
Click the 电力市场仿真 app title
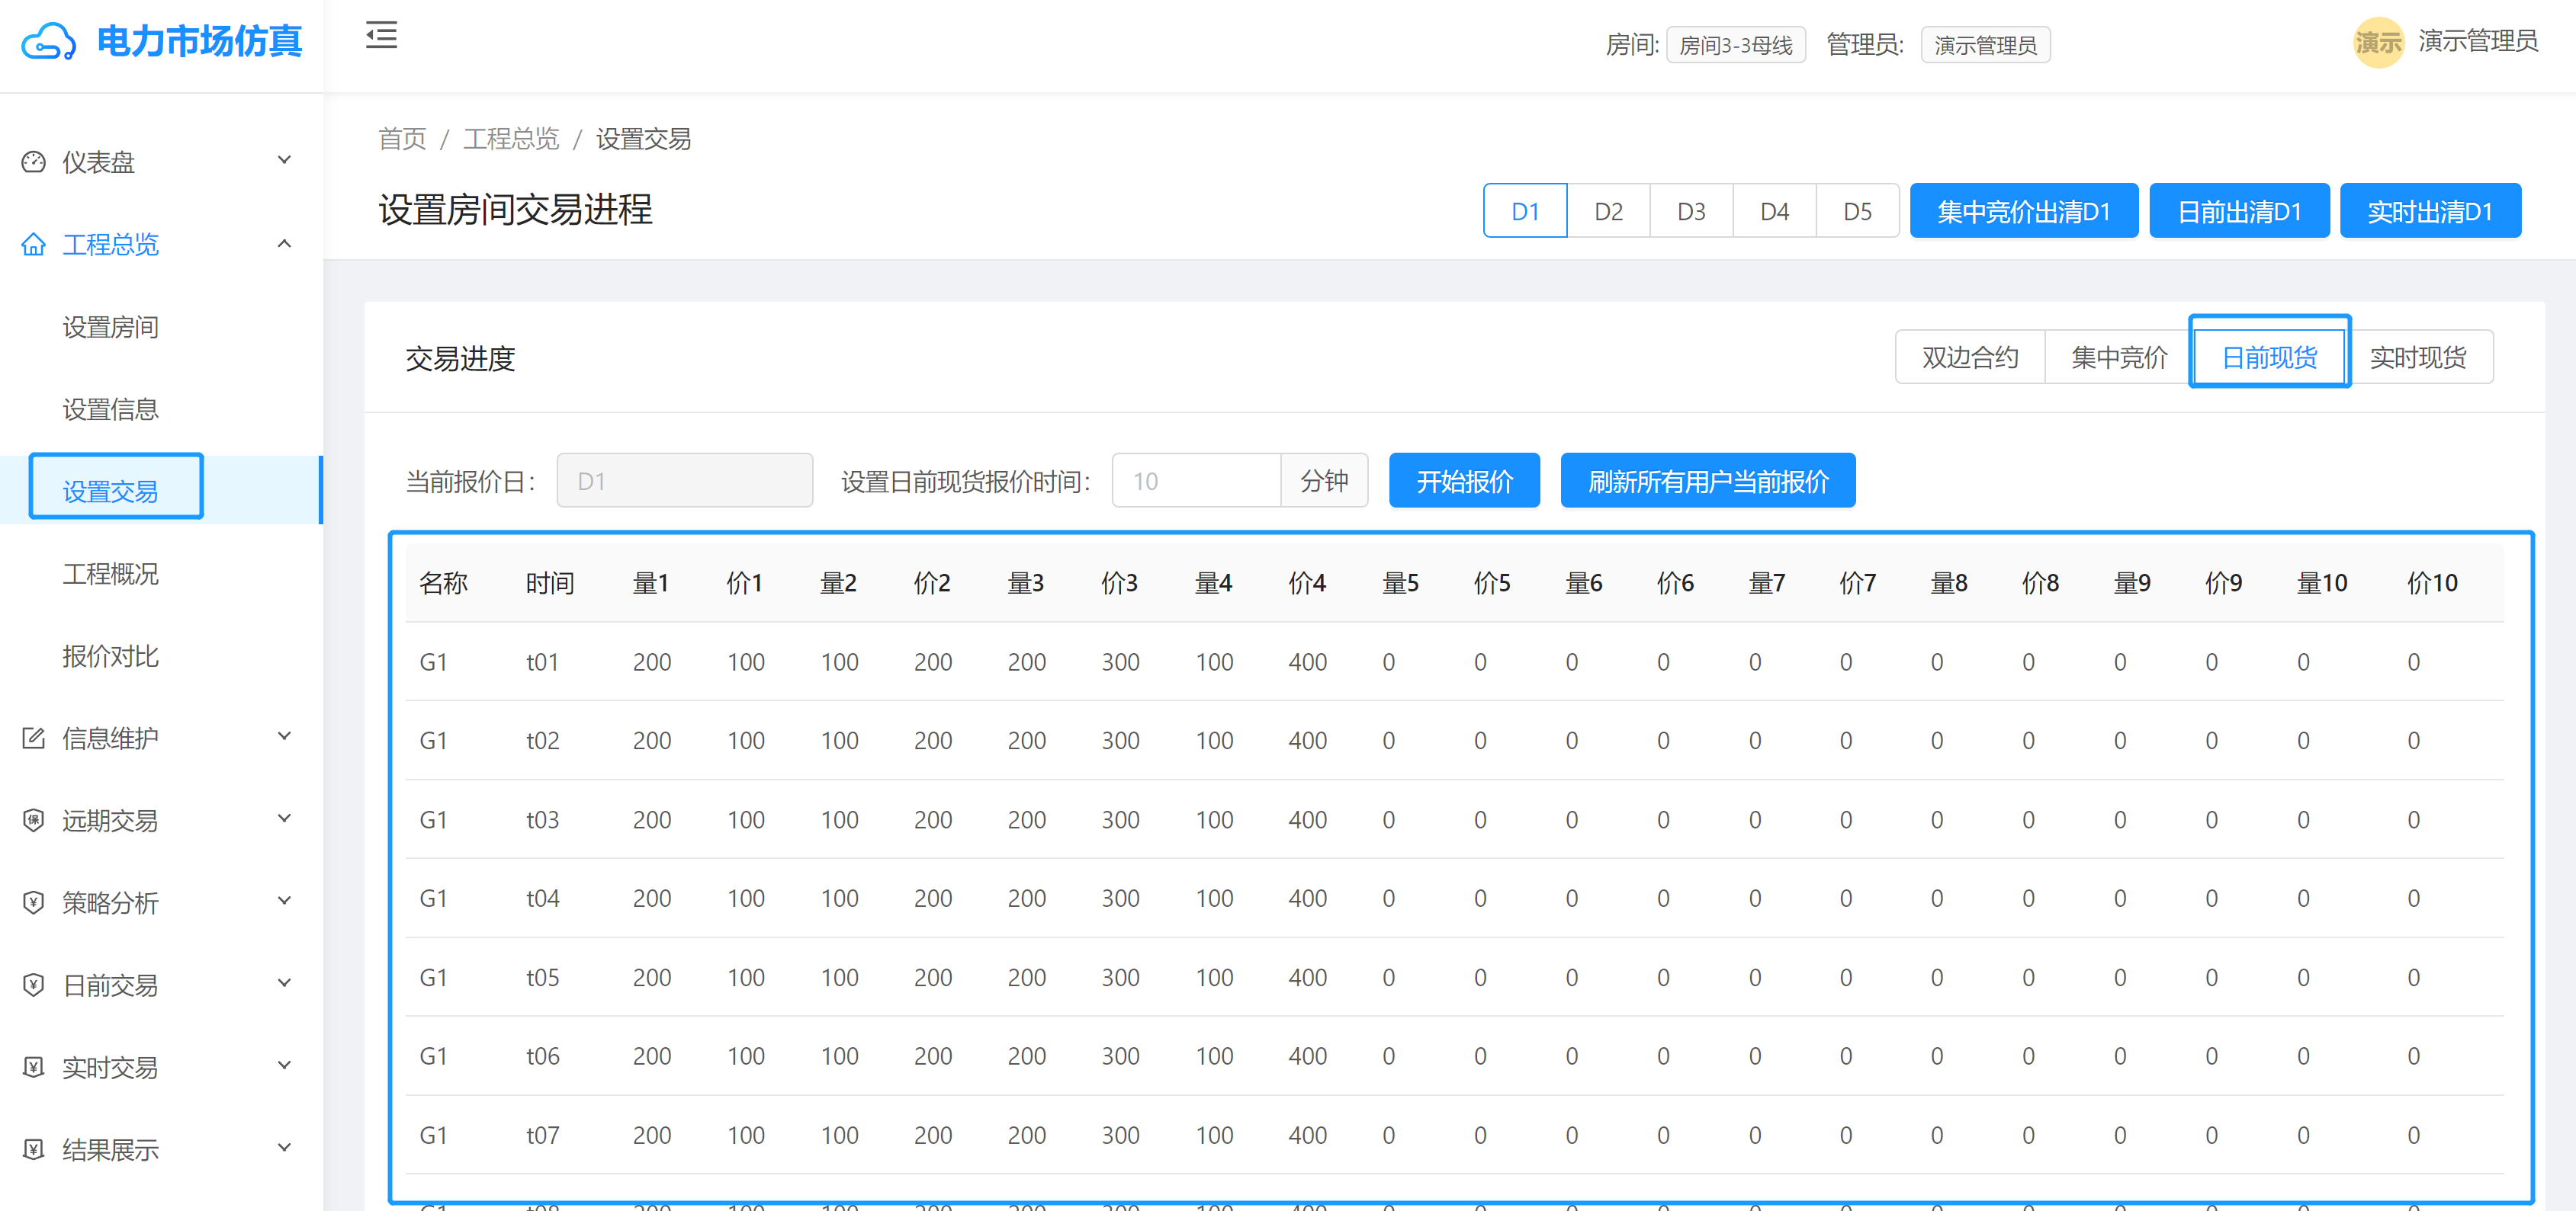(x=199, y=41)
